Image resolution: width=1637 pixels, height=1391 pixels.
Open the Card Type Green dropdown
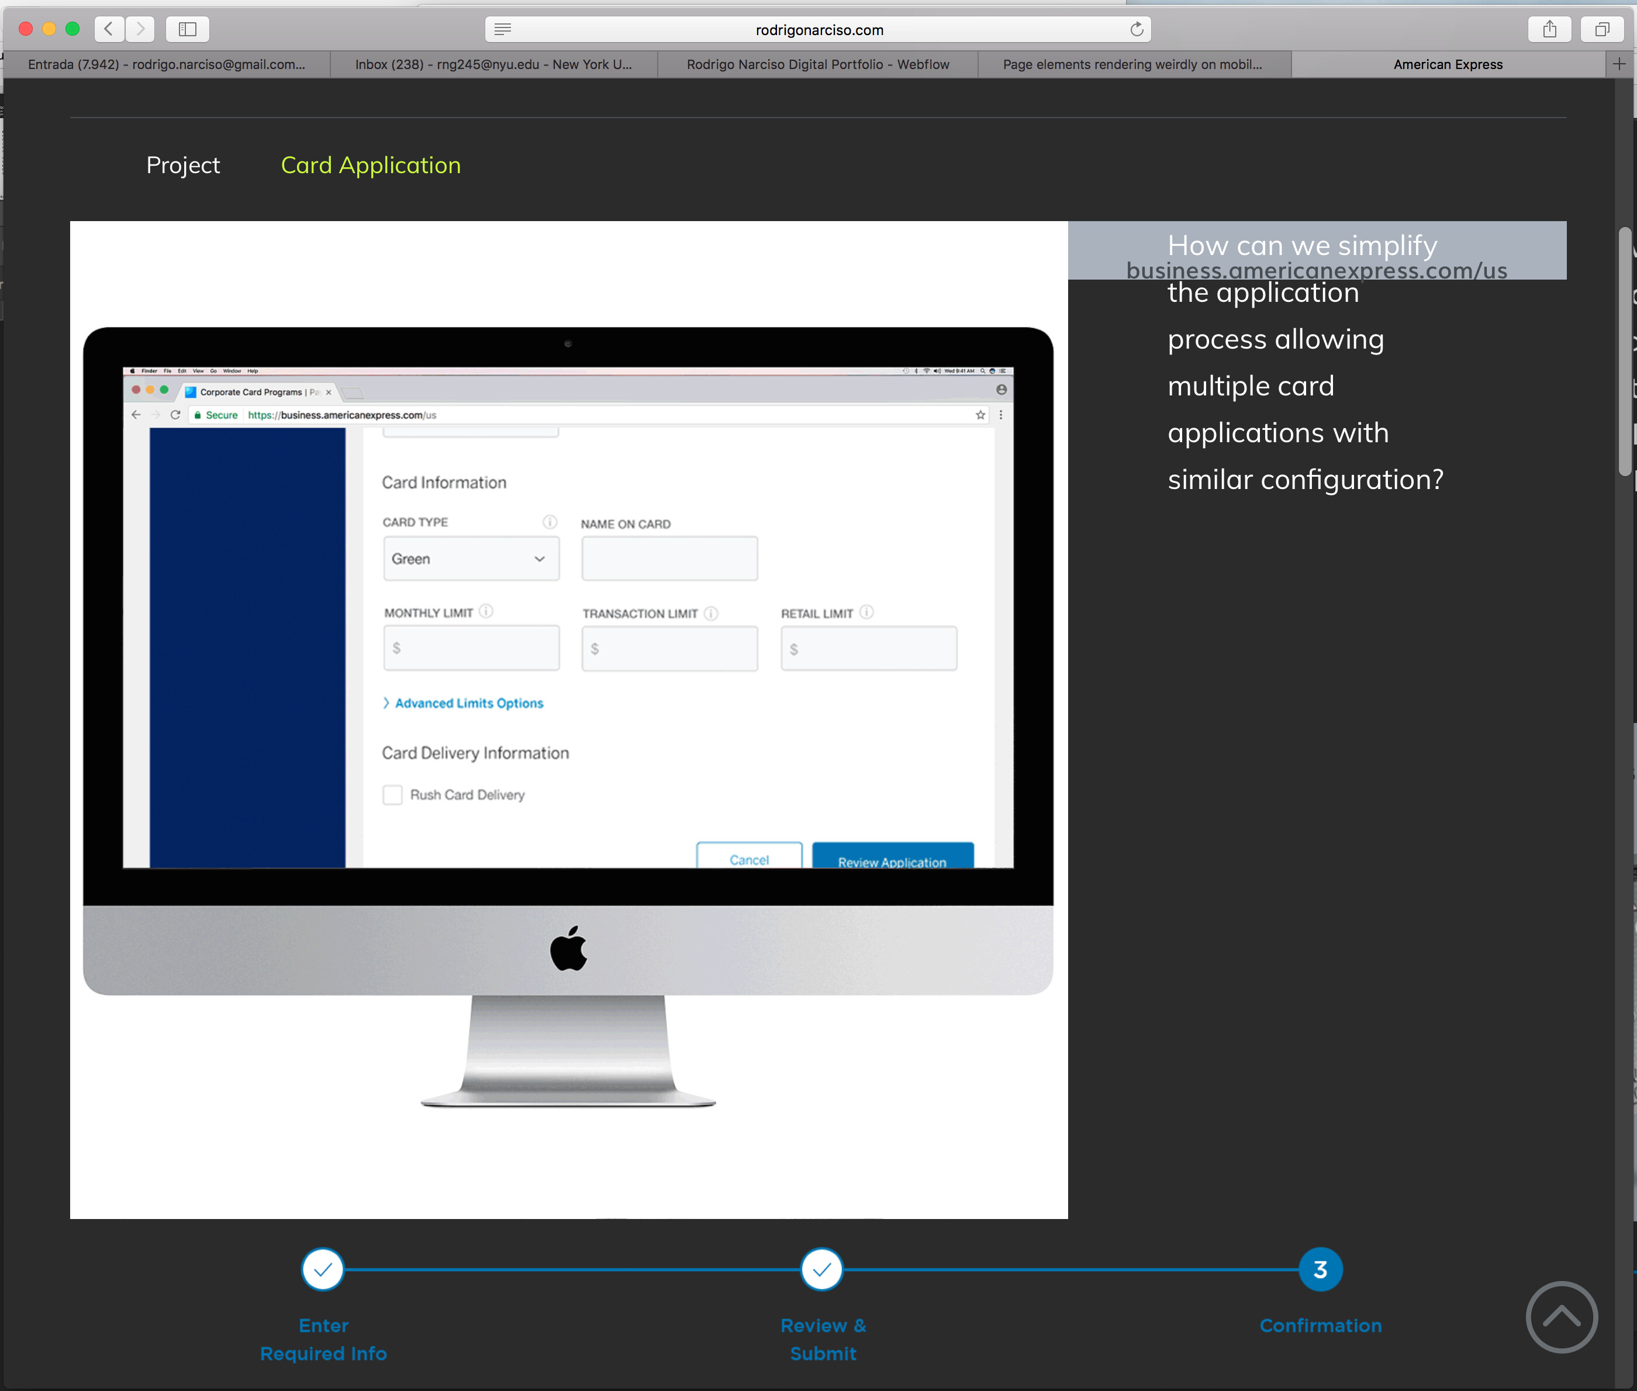pos(471,558)
